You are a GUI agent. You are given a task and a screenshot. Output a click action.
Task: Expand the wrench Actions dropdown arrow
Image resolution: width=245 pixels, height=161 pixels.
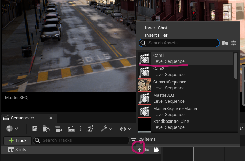point(110,129)
